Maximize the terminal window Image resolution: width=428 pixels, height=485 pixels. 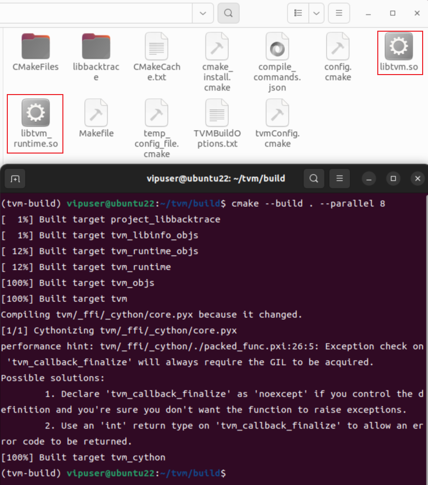click(393, 178)
